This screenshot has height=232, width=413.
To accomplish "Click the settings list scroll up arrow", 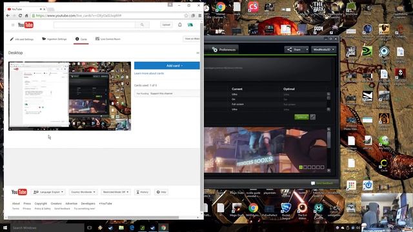I will pyautogui.click(x=328, y=93).
